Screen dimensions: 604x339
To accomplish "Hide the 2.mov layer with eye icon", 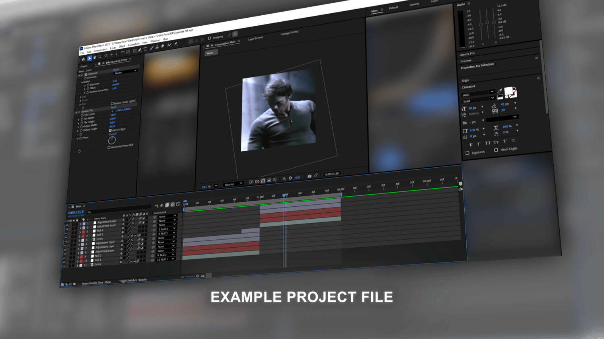I will [64, 267].
